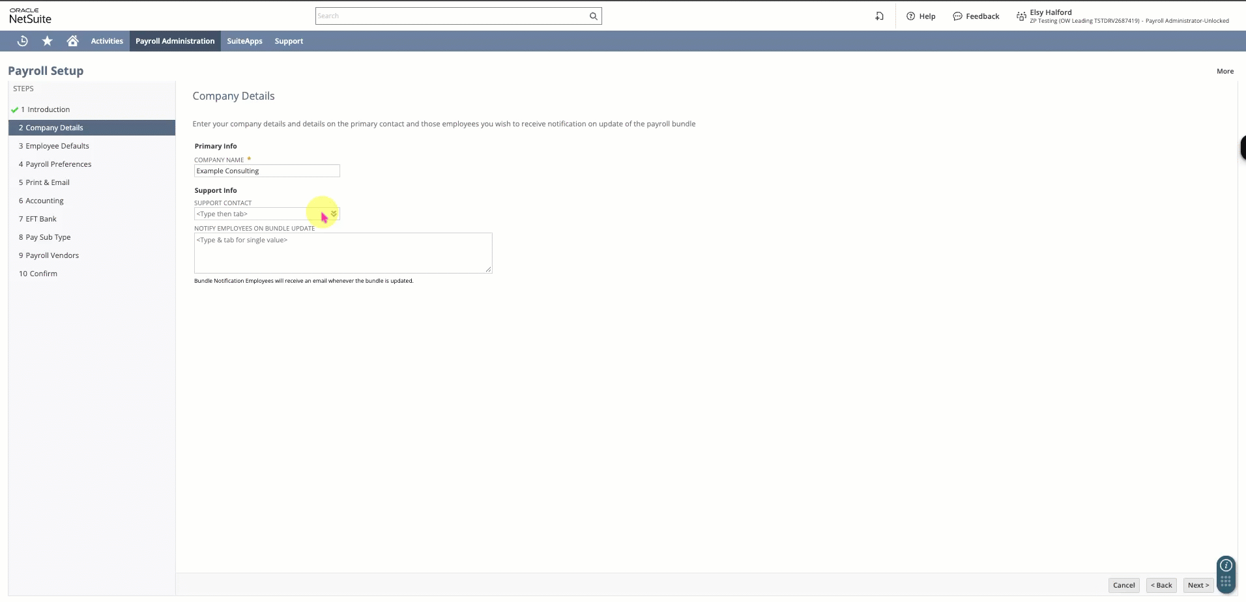The width and height of the screenshot is (1246, 602).
Task: Open the Recent Records clock icon
Action: coord(22,41)
